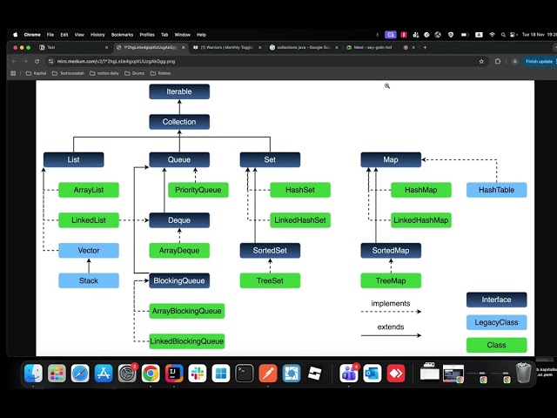This screenshot has width=557, height=418.
Task: Open Finder from the dock
Action: point(33,374)
